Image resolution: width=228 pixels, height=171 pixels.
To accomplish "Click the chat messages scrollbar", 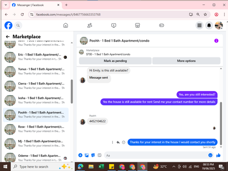I will click(x=221, y=123).
